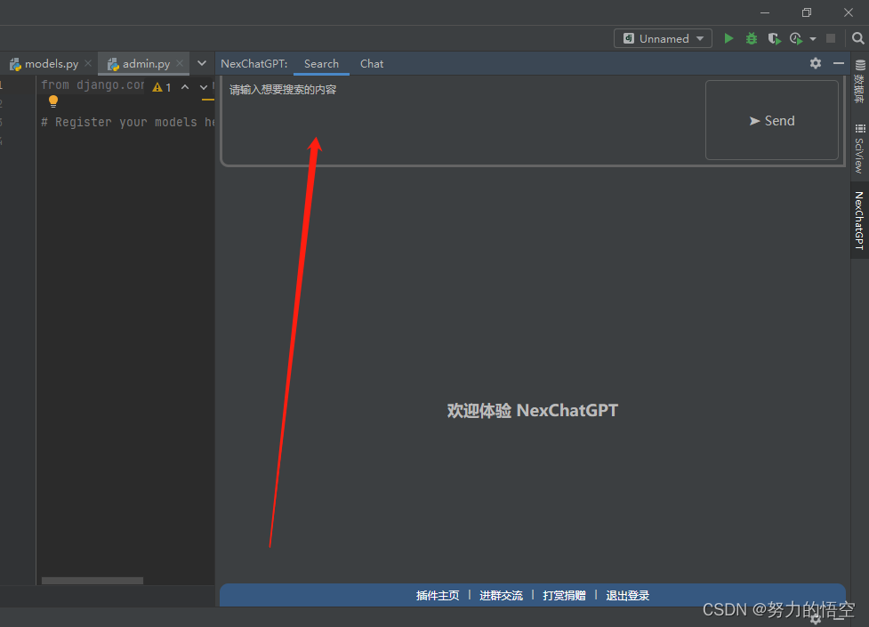Click the profiler run icon
Viewport: 869px width, 627px height.
(796, 38)
